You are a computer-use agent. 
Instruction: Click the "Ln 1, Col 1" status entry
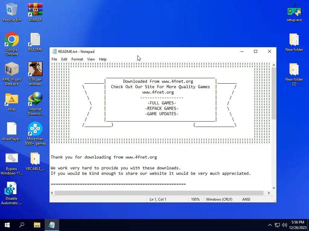[x=167, y=199]
